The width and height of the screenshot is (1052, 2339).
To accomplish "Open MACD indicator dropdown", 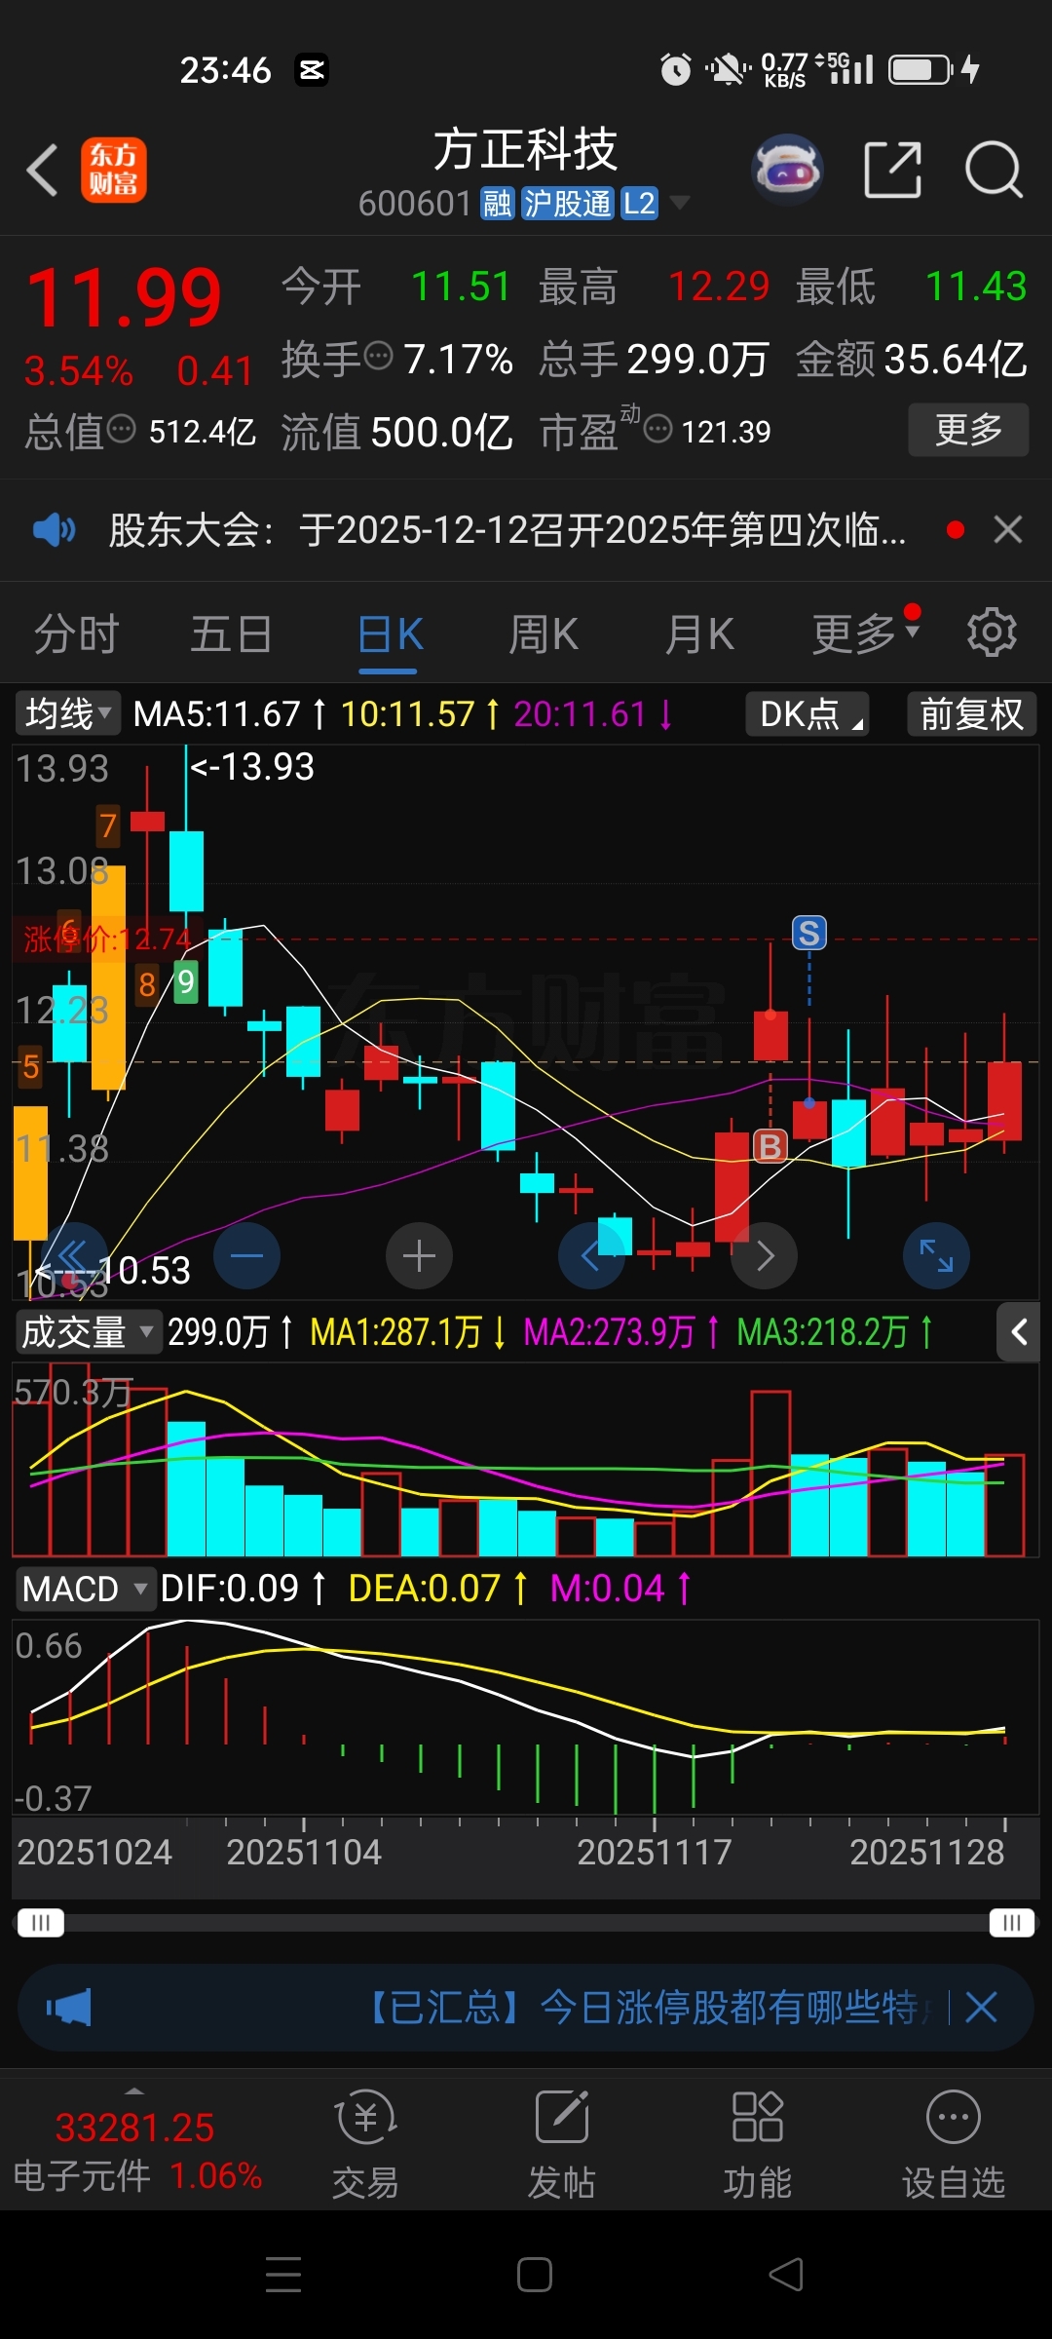I will click(x=85, y=1589).
